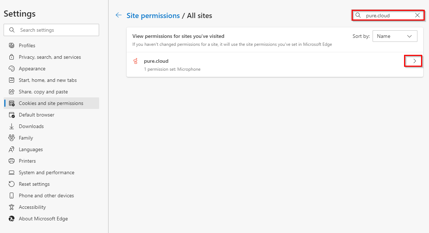Open Privacy, search, and services settings

coord(50,57)
